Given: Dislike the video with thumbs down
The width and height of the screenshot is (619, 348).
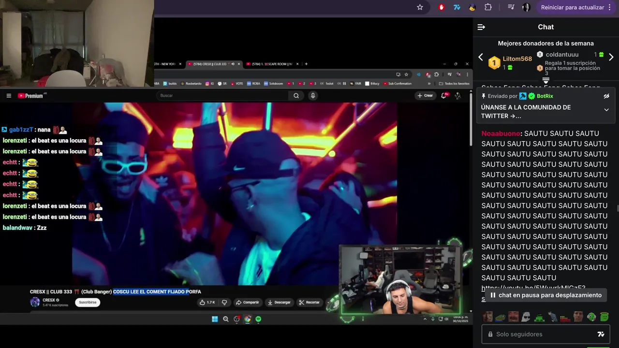Looking at the screenshot, I should [x=224, y=303].
